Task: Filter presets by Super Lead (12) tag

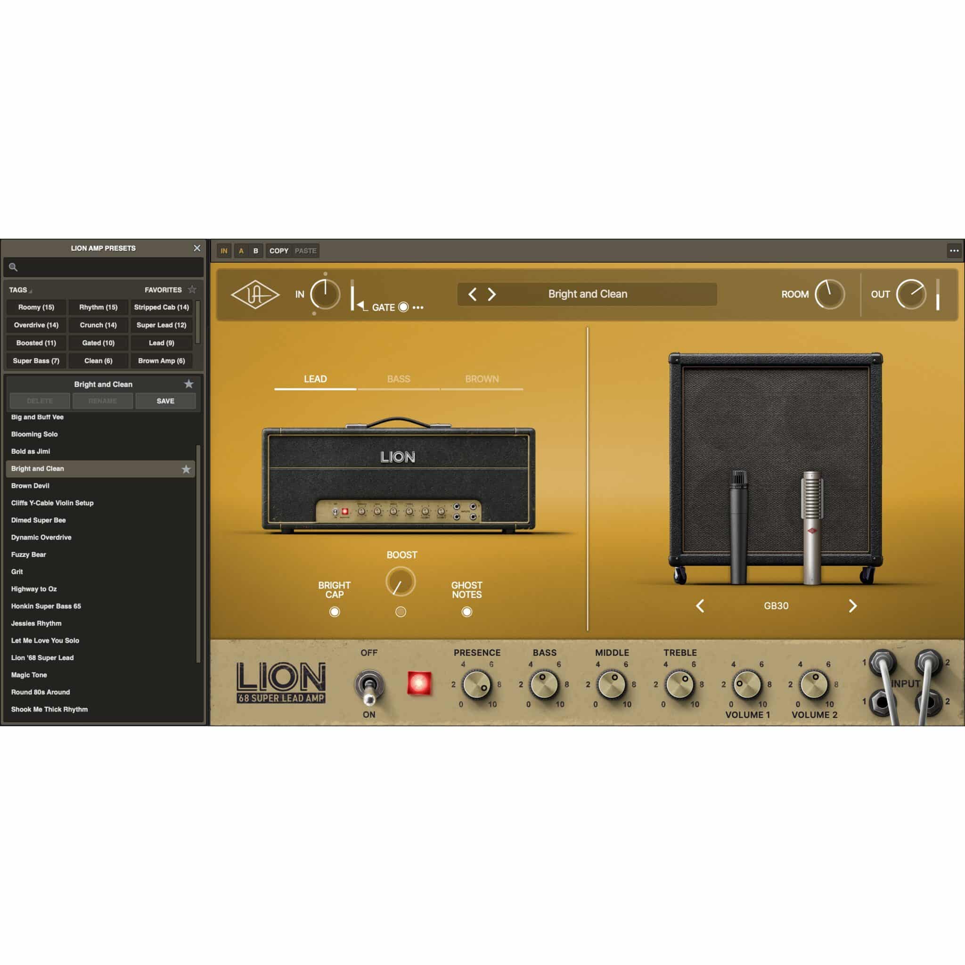Action: (x=161, y=325)
